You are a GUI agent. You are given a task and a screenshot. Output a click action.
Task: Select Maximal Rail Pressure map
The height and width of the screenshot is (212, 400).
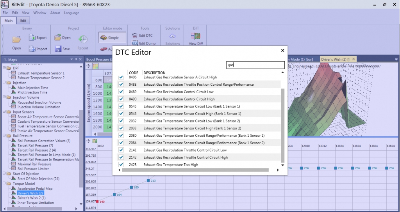tap(34, 164)
